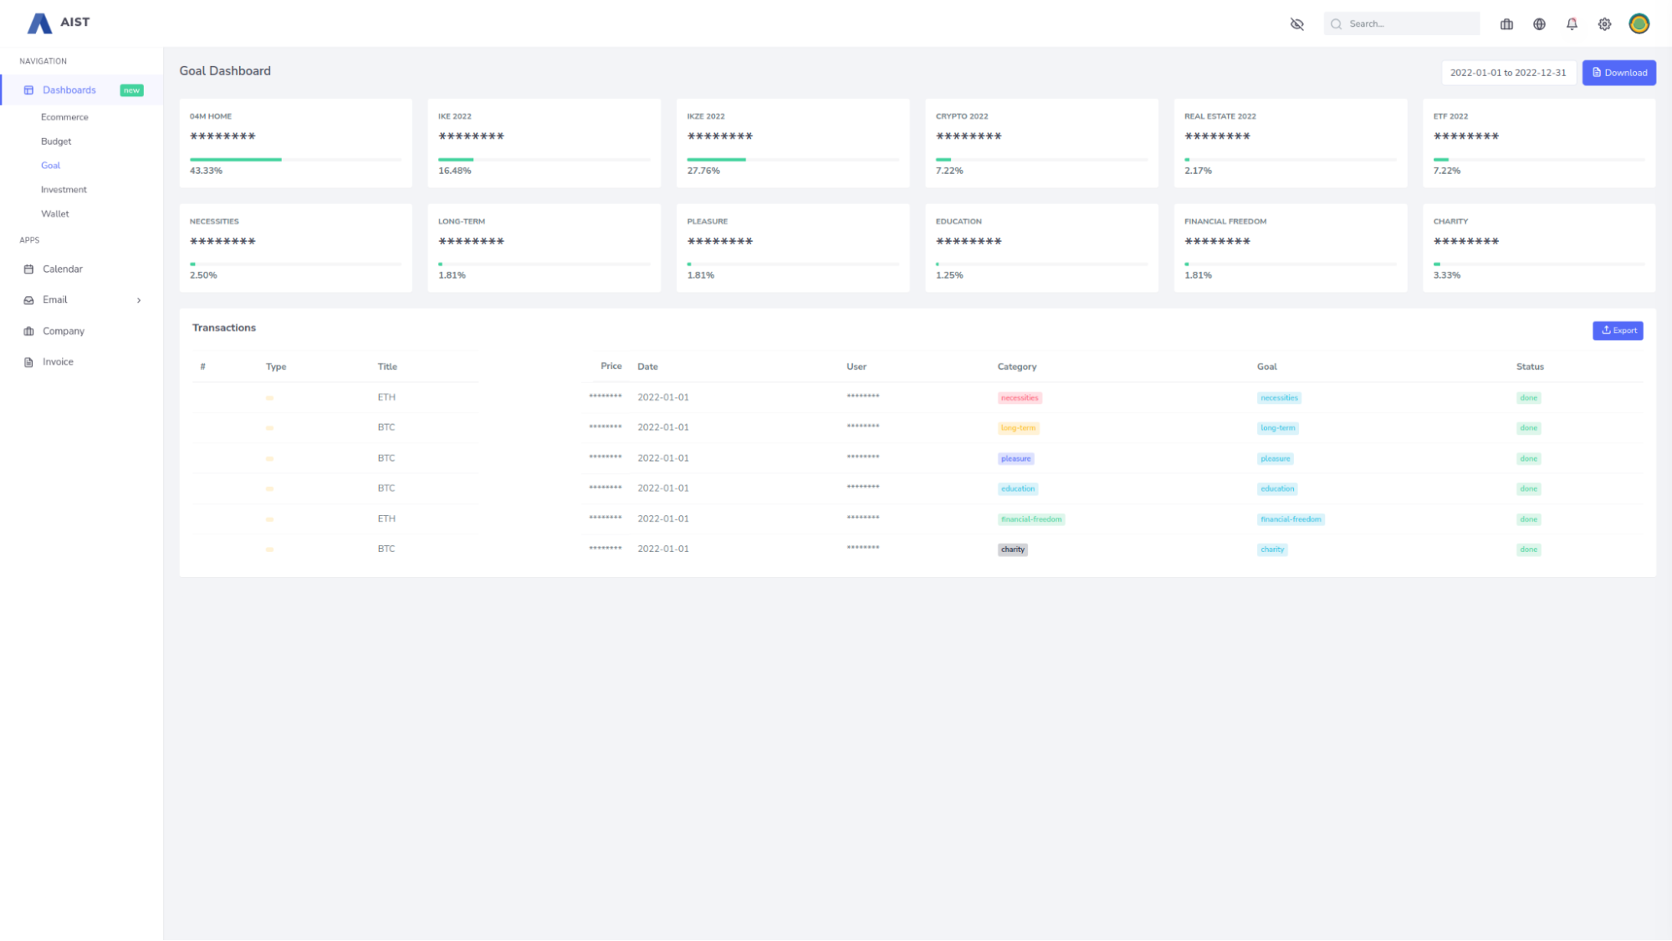Click the Email inbox icon in sidebar
Screen dimensions: 1672x941
(28, 300)
